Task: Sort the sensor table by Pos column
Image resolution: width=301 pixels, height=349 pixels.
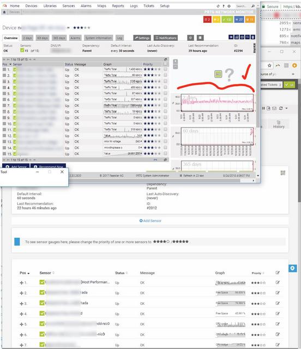Action: point(7,64)
